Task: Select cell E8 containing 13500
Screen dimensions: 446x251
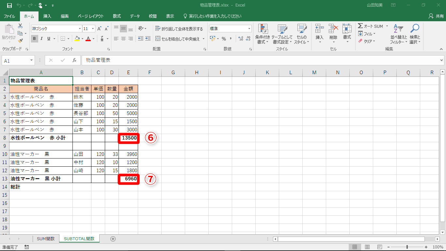Action: pos(128,138)
